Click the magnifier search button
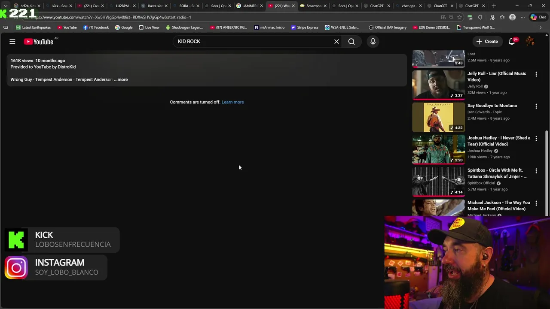This screenshot has height=309, width=550. tap(351, 42)
